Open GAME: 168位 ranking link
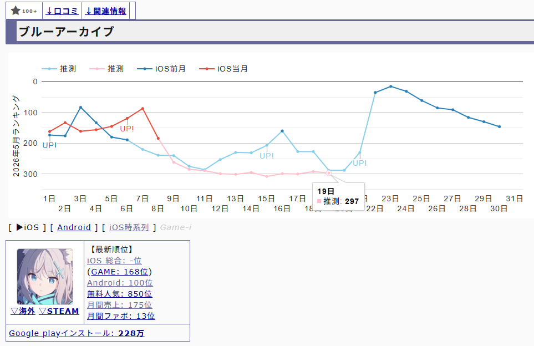Image resolution: width=534 pixels, height=346 pixels. (120, 272)
